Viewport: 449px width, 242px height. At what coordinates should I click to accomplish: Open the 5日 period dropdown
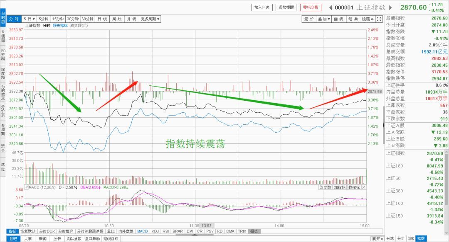[29, 19]
